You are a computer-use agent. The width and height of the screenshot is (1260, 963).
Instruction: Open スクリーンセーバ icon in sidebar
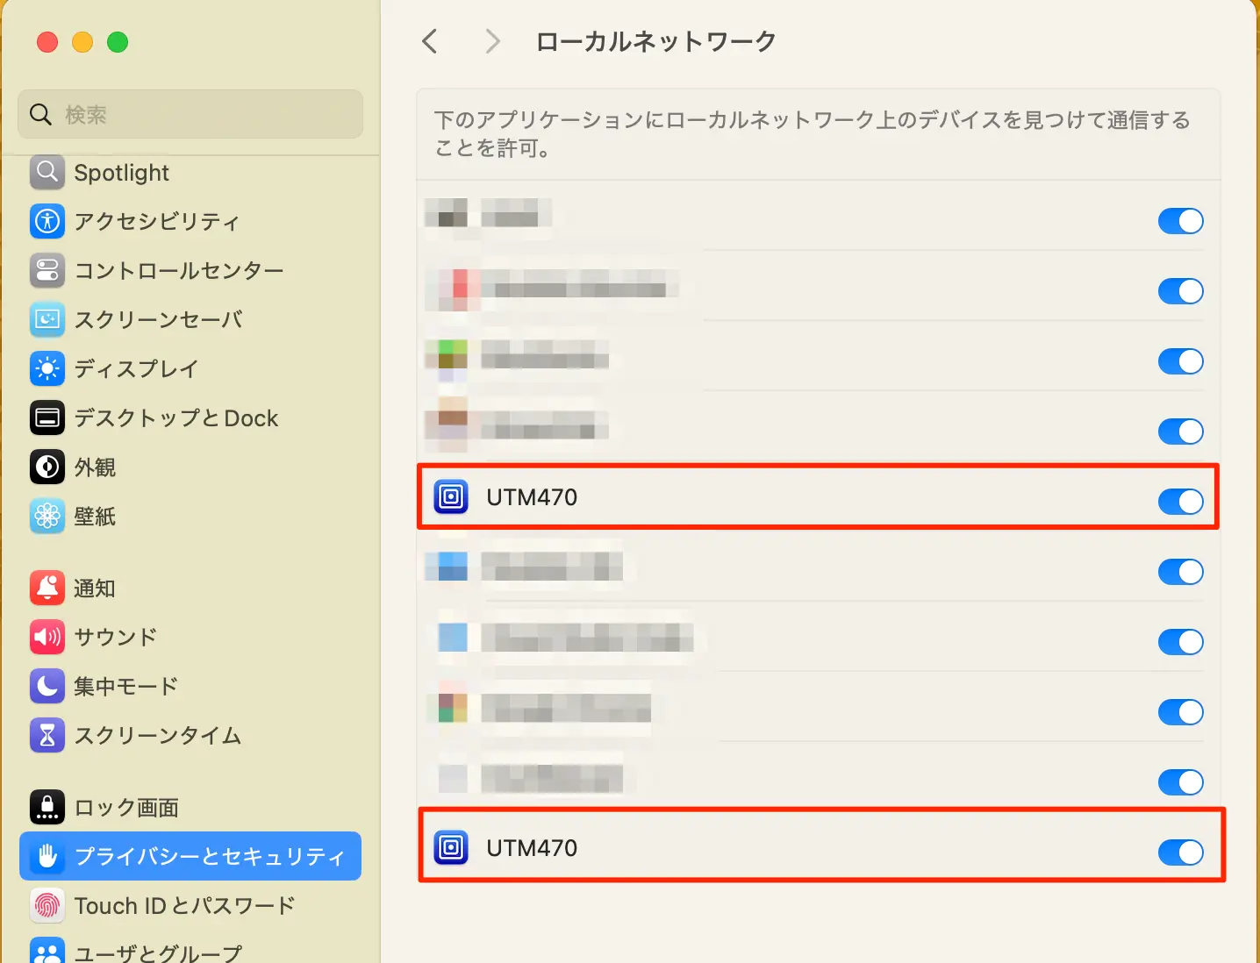[x=47, y=319]
